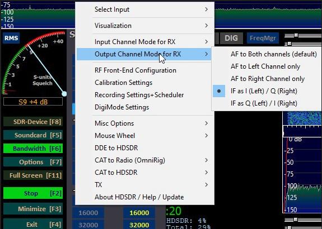322x229 pixels.
Task: Select the yellow 16000 bandwidth value
Action: (139, 213)
